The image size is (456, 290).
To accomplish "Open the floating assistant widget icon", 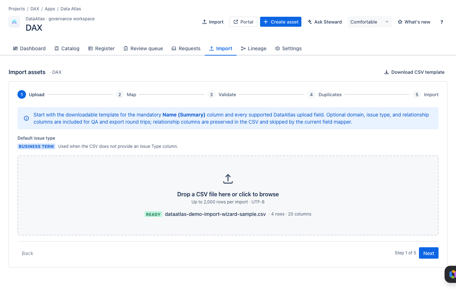I will point(452,274).
